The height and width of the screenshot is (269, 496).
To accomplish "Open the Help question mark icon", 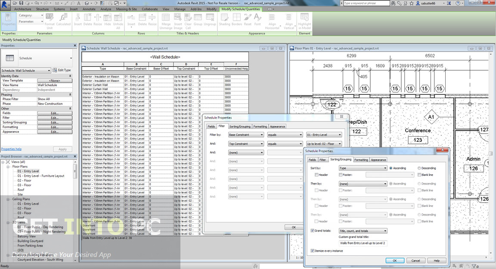I will click(458, 3).
